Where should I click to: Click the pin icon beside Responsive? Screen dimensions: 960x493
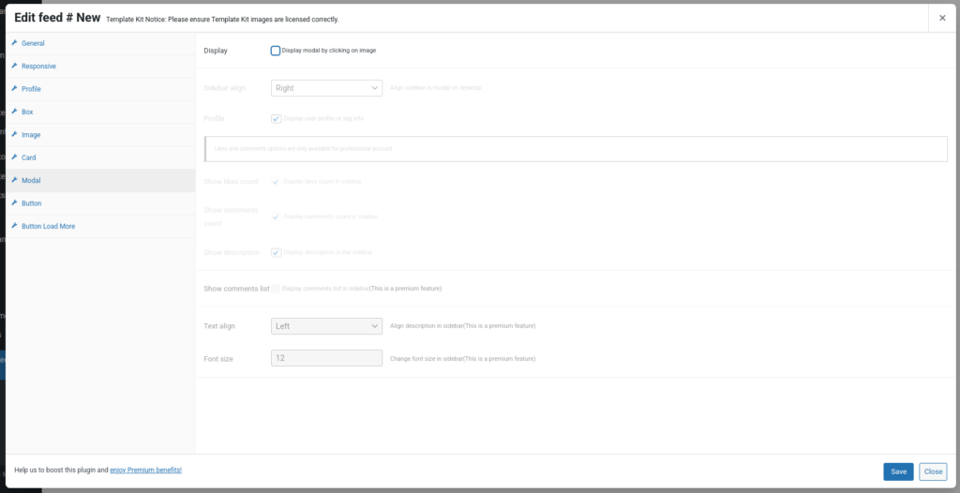[x=14, y=66]
